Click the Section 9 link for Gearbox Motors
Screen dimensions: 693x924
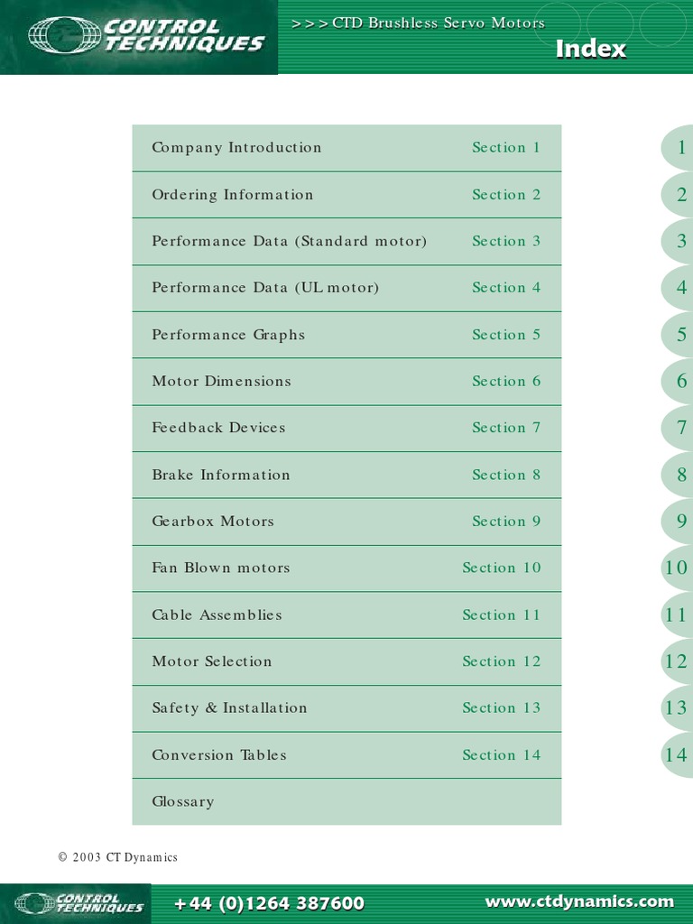(506, 522)
